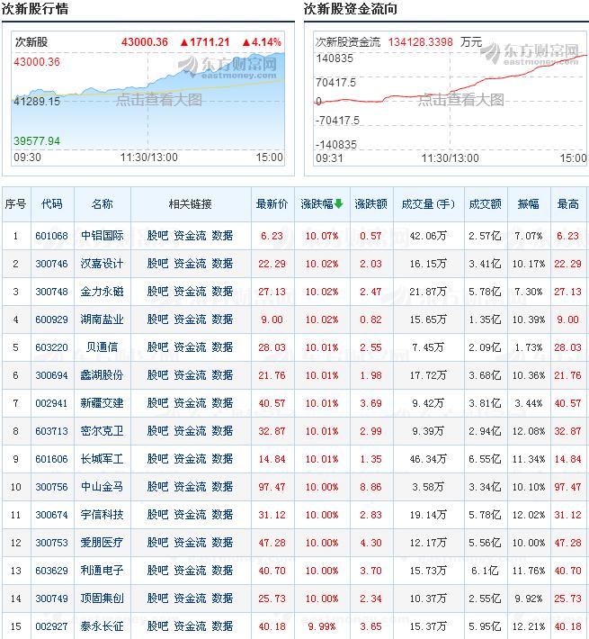Image resolution: width=589 pixels, height=639 pixels.
Task: Open stock code 603220 link
Action: pyautogui.click(x=51, y=347)
